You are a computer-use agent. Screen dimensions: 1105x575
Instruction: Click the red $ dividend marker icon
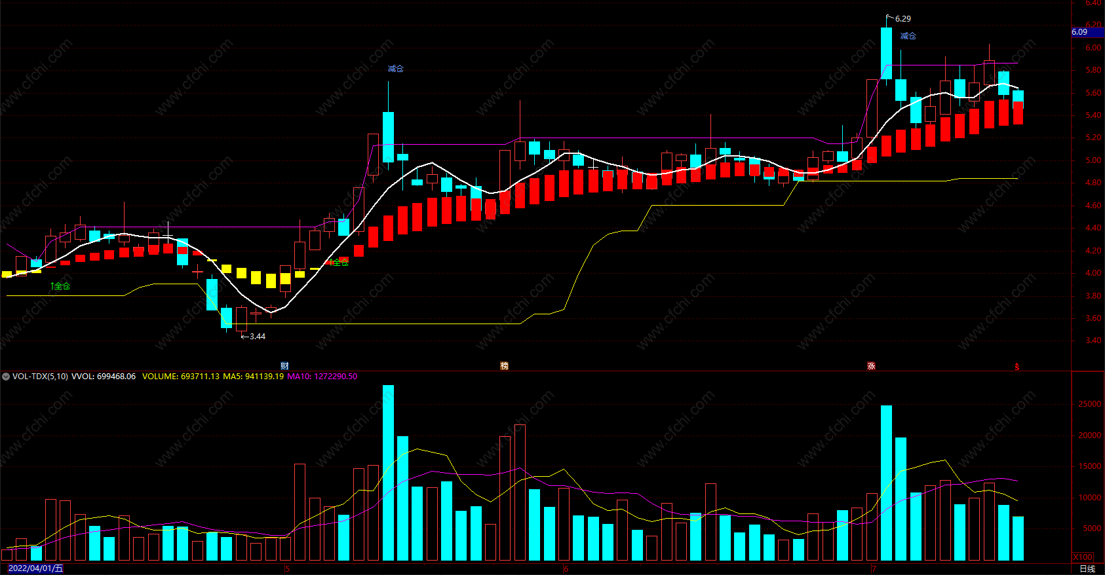tap(1017, 367)
